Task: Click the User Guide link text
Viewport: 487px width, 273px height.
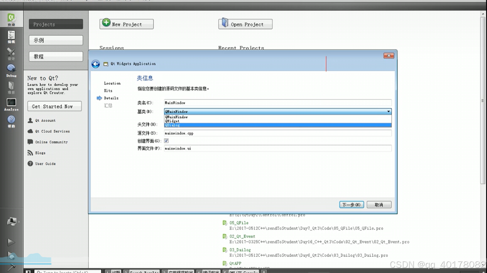Action: point(45,164)
